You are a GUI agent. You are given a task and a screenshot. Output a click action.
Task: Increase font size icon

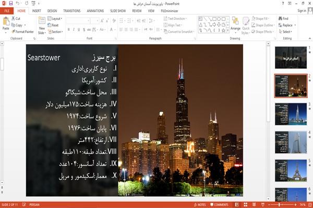tap(102, 20)
